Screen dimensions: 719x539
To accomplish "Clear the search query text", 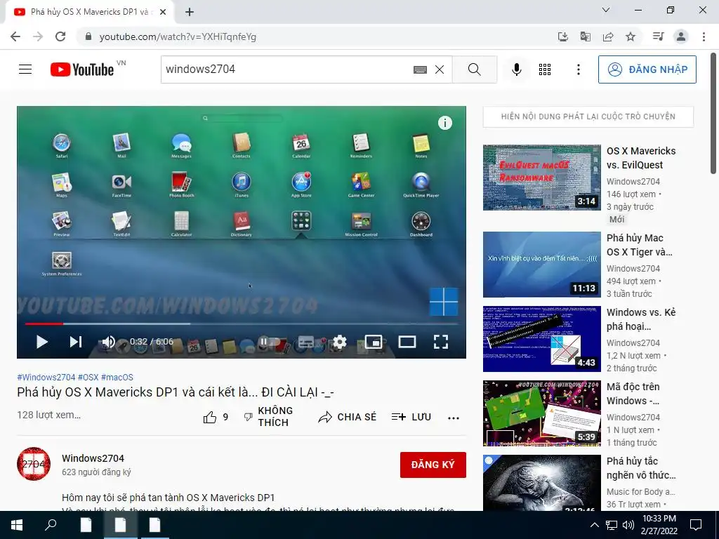I will [440, 69].
